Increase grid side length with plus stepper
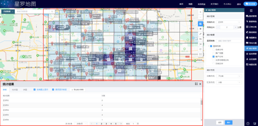Image resolution: width=258 pixels, height=126 pixels. pyautogui.click(x=235, y=27)
